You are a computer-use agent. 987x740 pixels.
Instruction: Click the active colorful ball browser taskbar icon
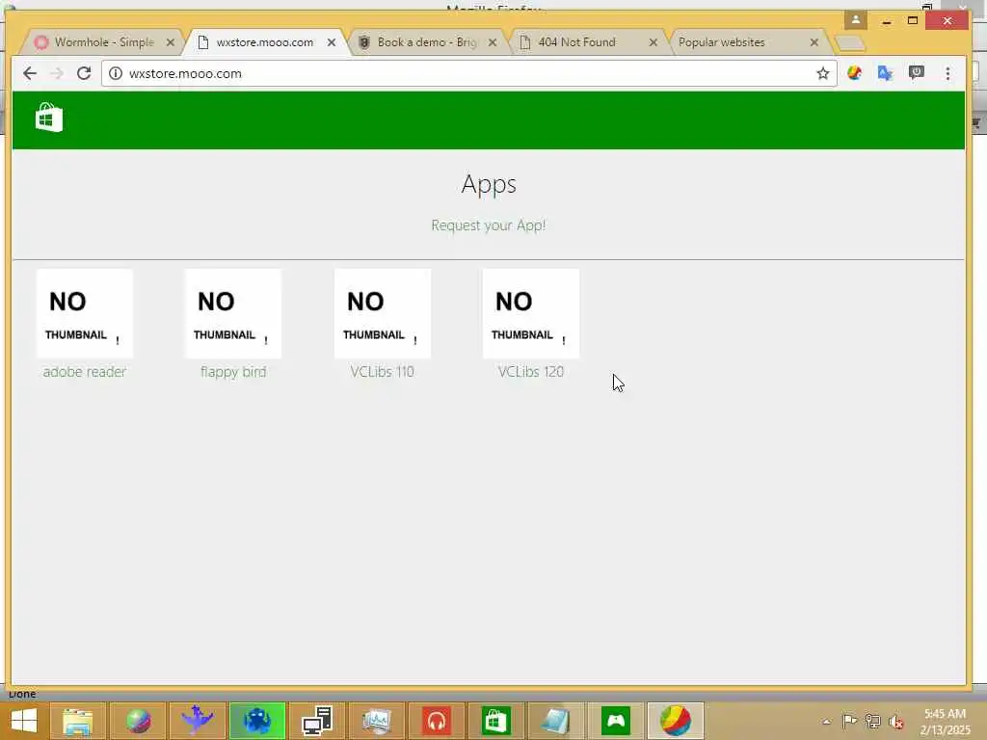pyautogui.click(x=676, y=721)
